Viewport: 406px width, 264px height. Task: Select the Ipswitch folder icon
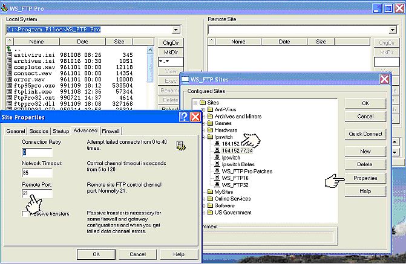[x=210, y=137]
